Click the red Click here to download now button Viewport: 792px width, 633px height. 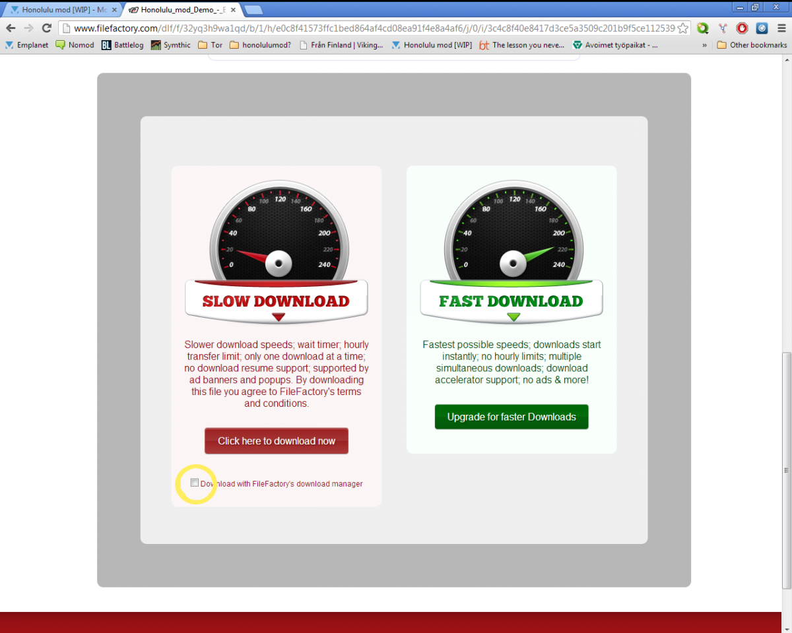tap(277, 441)
